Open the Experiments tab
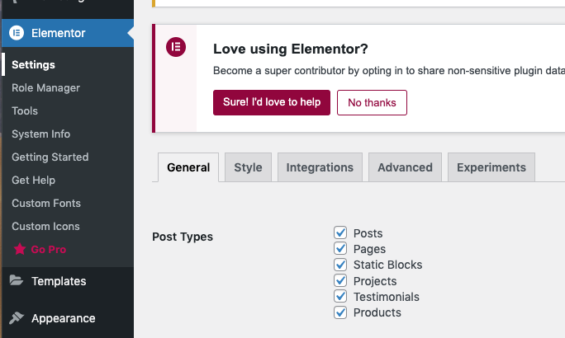 [491, 167]
